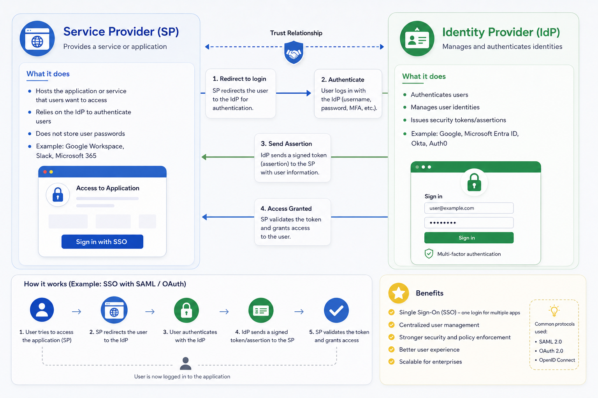Image resolution: width=598 pixels, height=398 pixels.
Task: Click the Multi-factor authentication label
Action: (469, 254)
